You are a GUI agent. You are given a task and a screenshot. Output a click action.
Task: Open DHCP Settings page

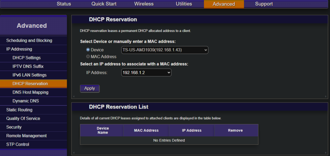(26, 58)
